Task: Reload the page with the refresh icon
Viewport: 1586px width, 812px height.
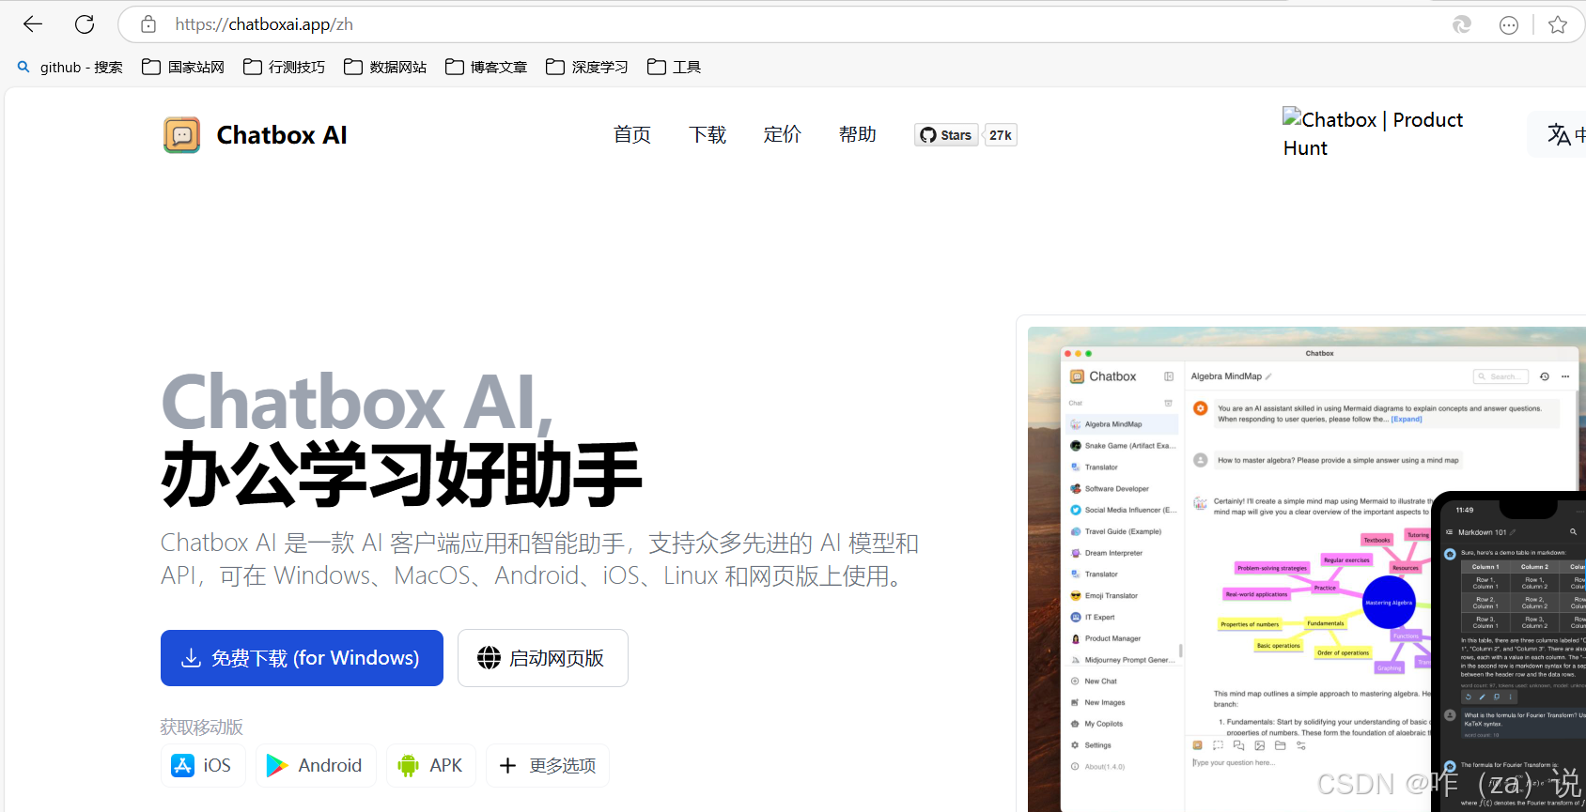Action: coord(85,24)
